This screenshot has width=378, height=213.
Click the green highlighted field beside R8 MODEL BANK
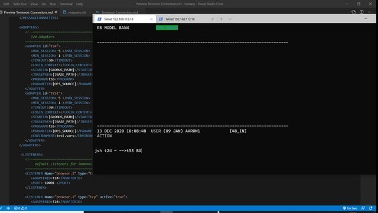point(167,28)
